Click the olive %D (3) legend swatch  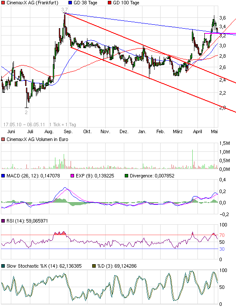coord(94,266)
